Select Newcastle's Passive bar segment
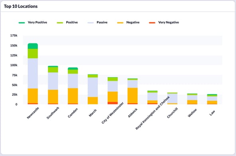 33,73
